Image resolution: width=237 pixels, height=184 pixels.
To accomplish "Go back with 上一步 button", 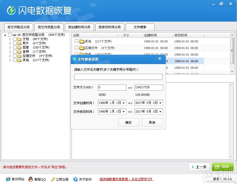I will pyautogui.click(x=199, y=167).
